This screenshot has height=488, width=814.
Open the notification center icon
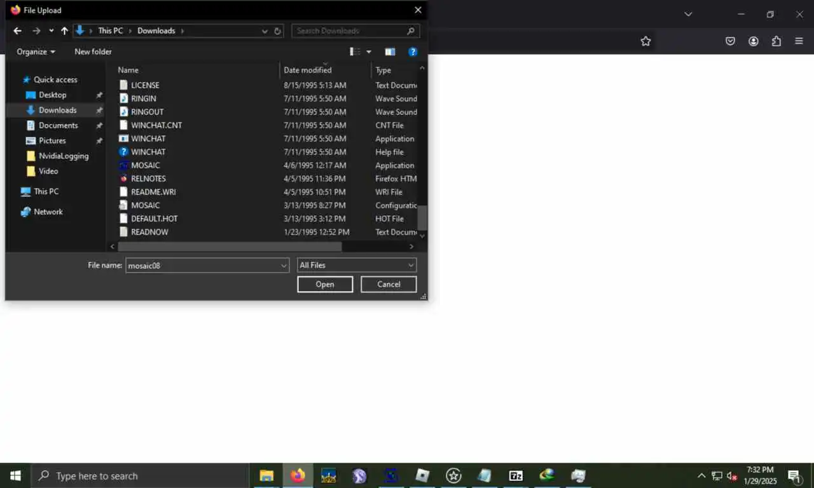click(x=794, y=476)
